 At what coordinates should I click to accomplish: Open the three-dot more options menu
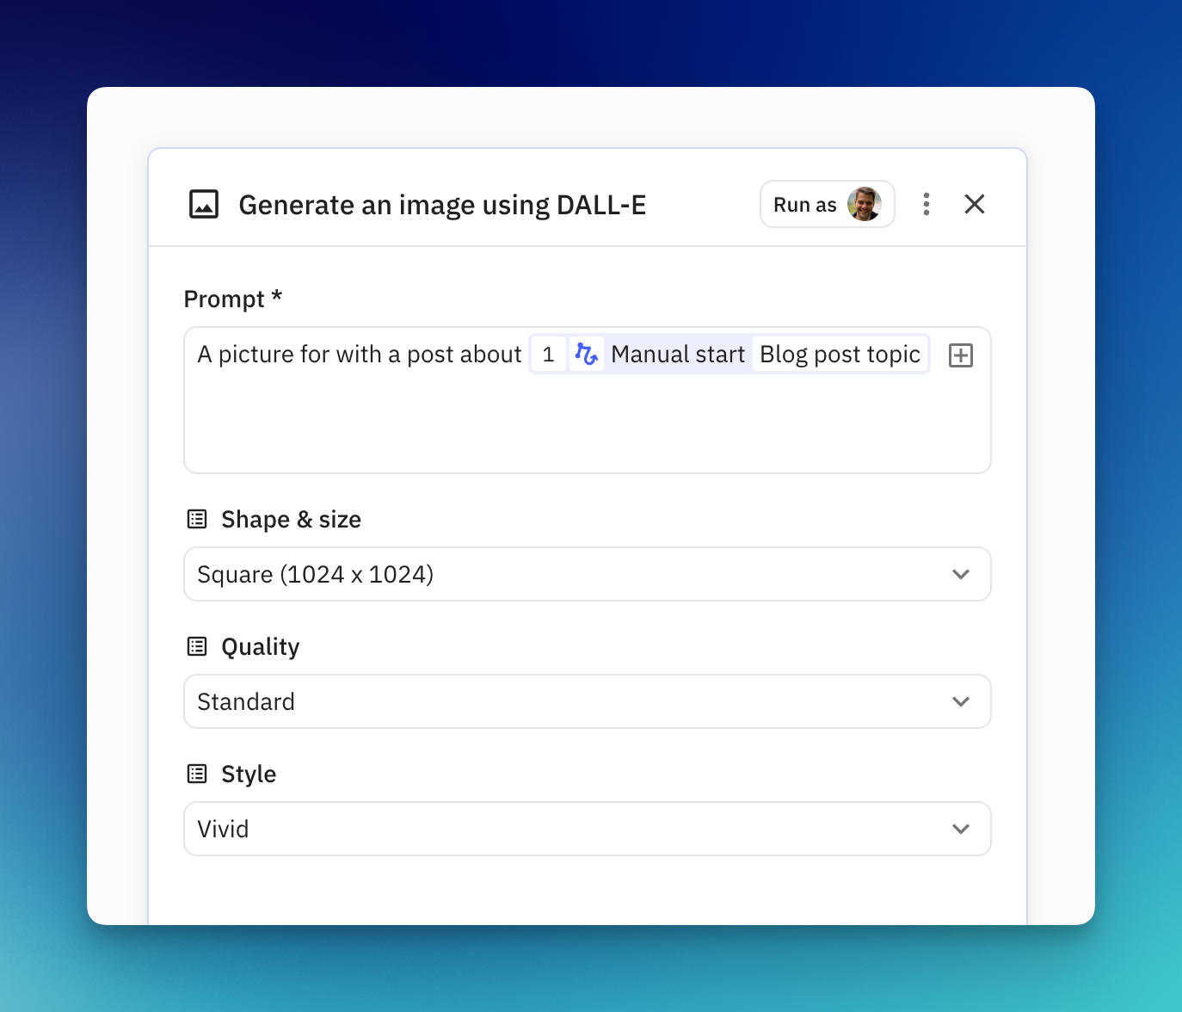[927, 204]
